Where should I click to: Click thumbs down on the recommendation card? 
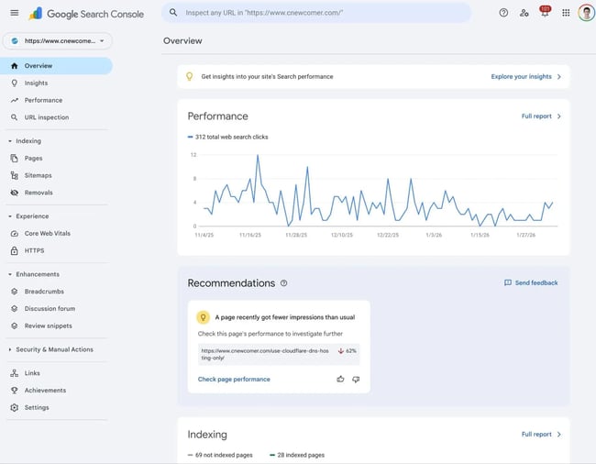click(356, 380)
